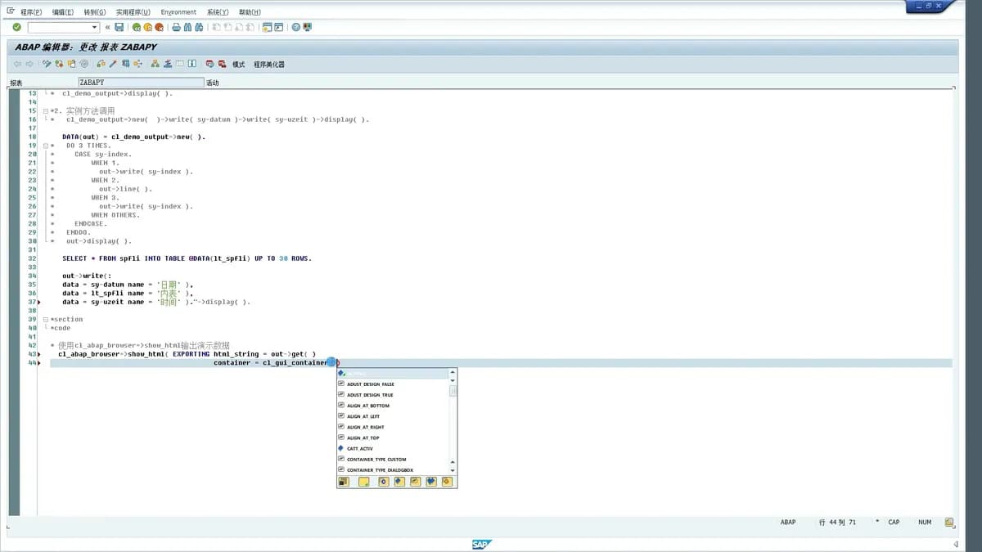982x552 pixels.
Task: Collapse the code fold at line 15
Action: click(x=46, y=111)
